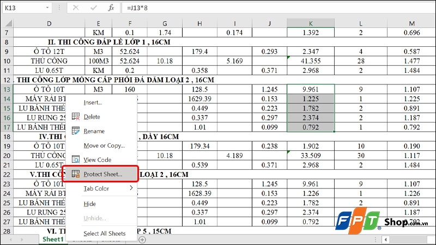Click cell H19 with value 179.34
The width and height of the screenshot is (436, 245).
[199, 146]
